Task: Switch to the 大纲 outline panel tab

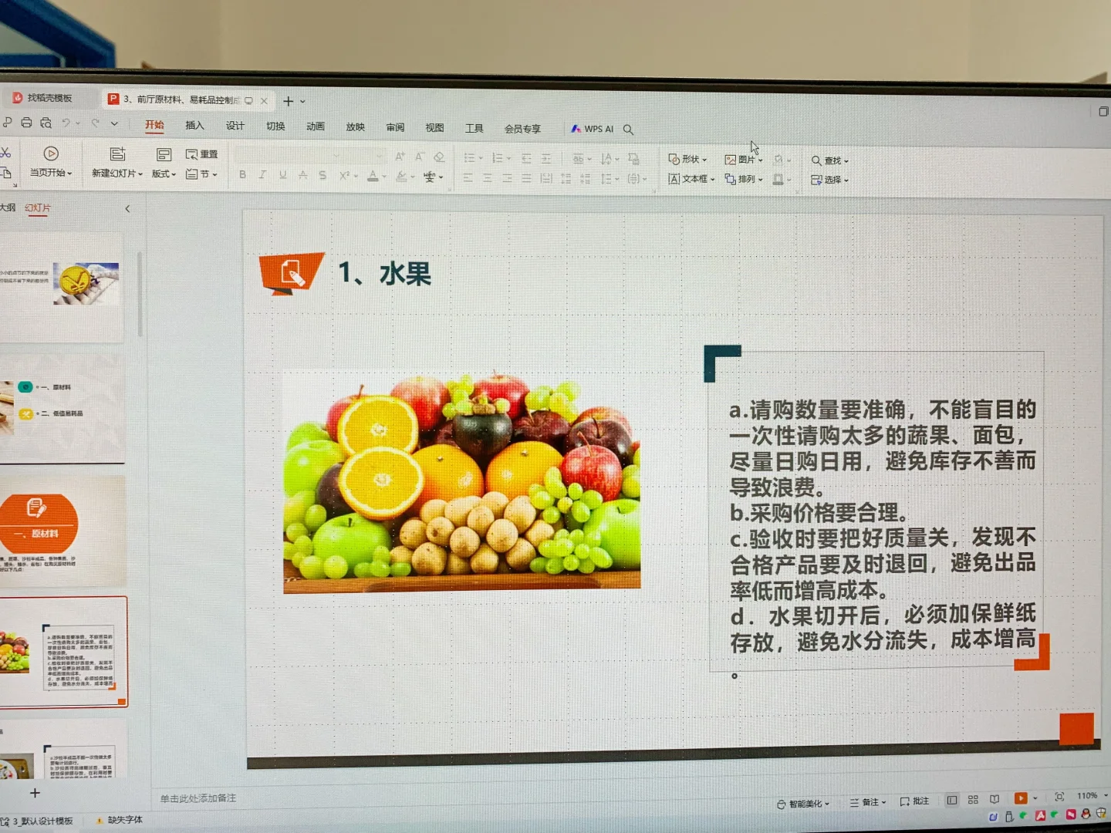Action: pos(7,207)
